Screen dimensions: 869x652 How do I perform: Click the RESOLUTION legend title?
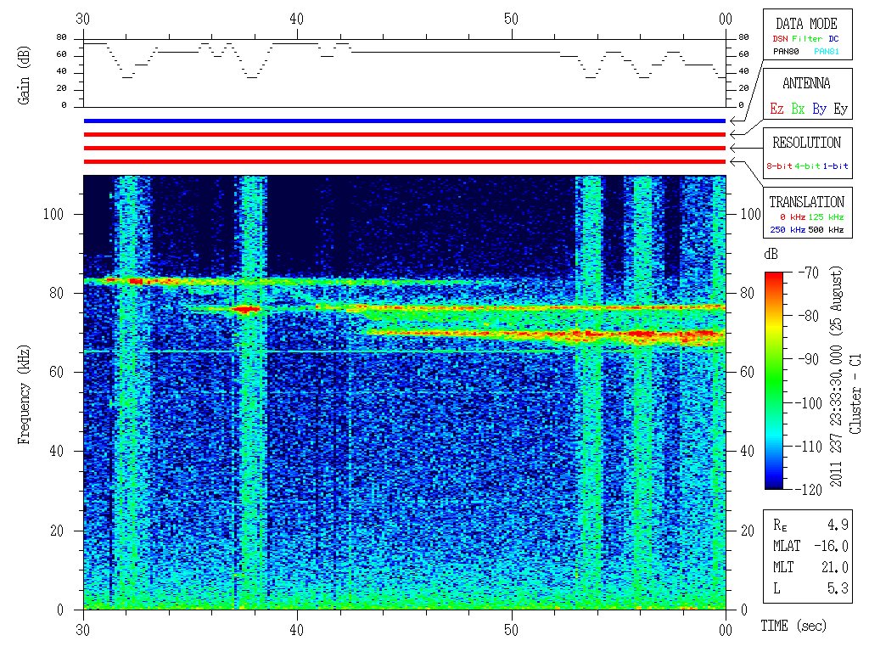tap(806, 143)
